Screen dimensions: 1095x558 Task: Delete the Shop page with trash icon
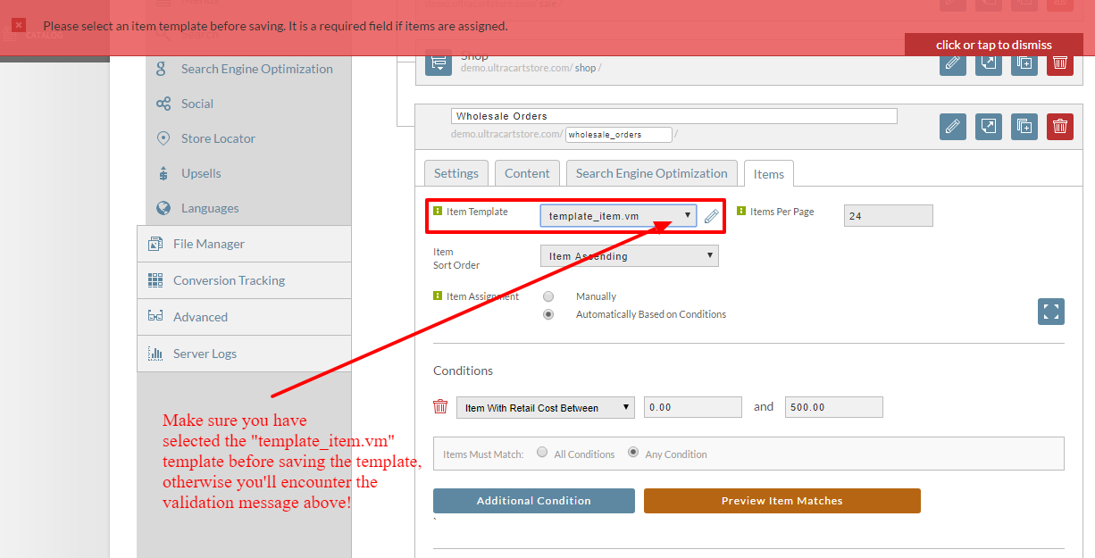[x=1060, y=62]
